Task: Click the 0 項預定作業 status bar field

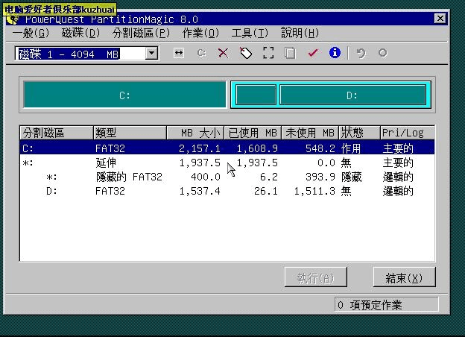Action: (386, 305)
